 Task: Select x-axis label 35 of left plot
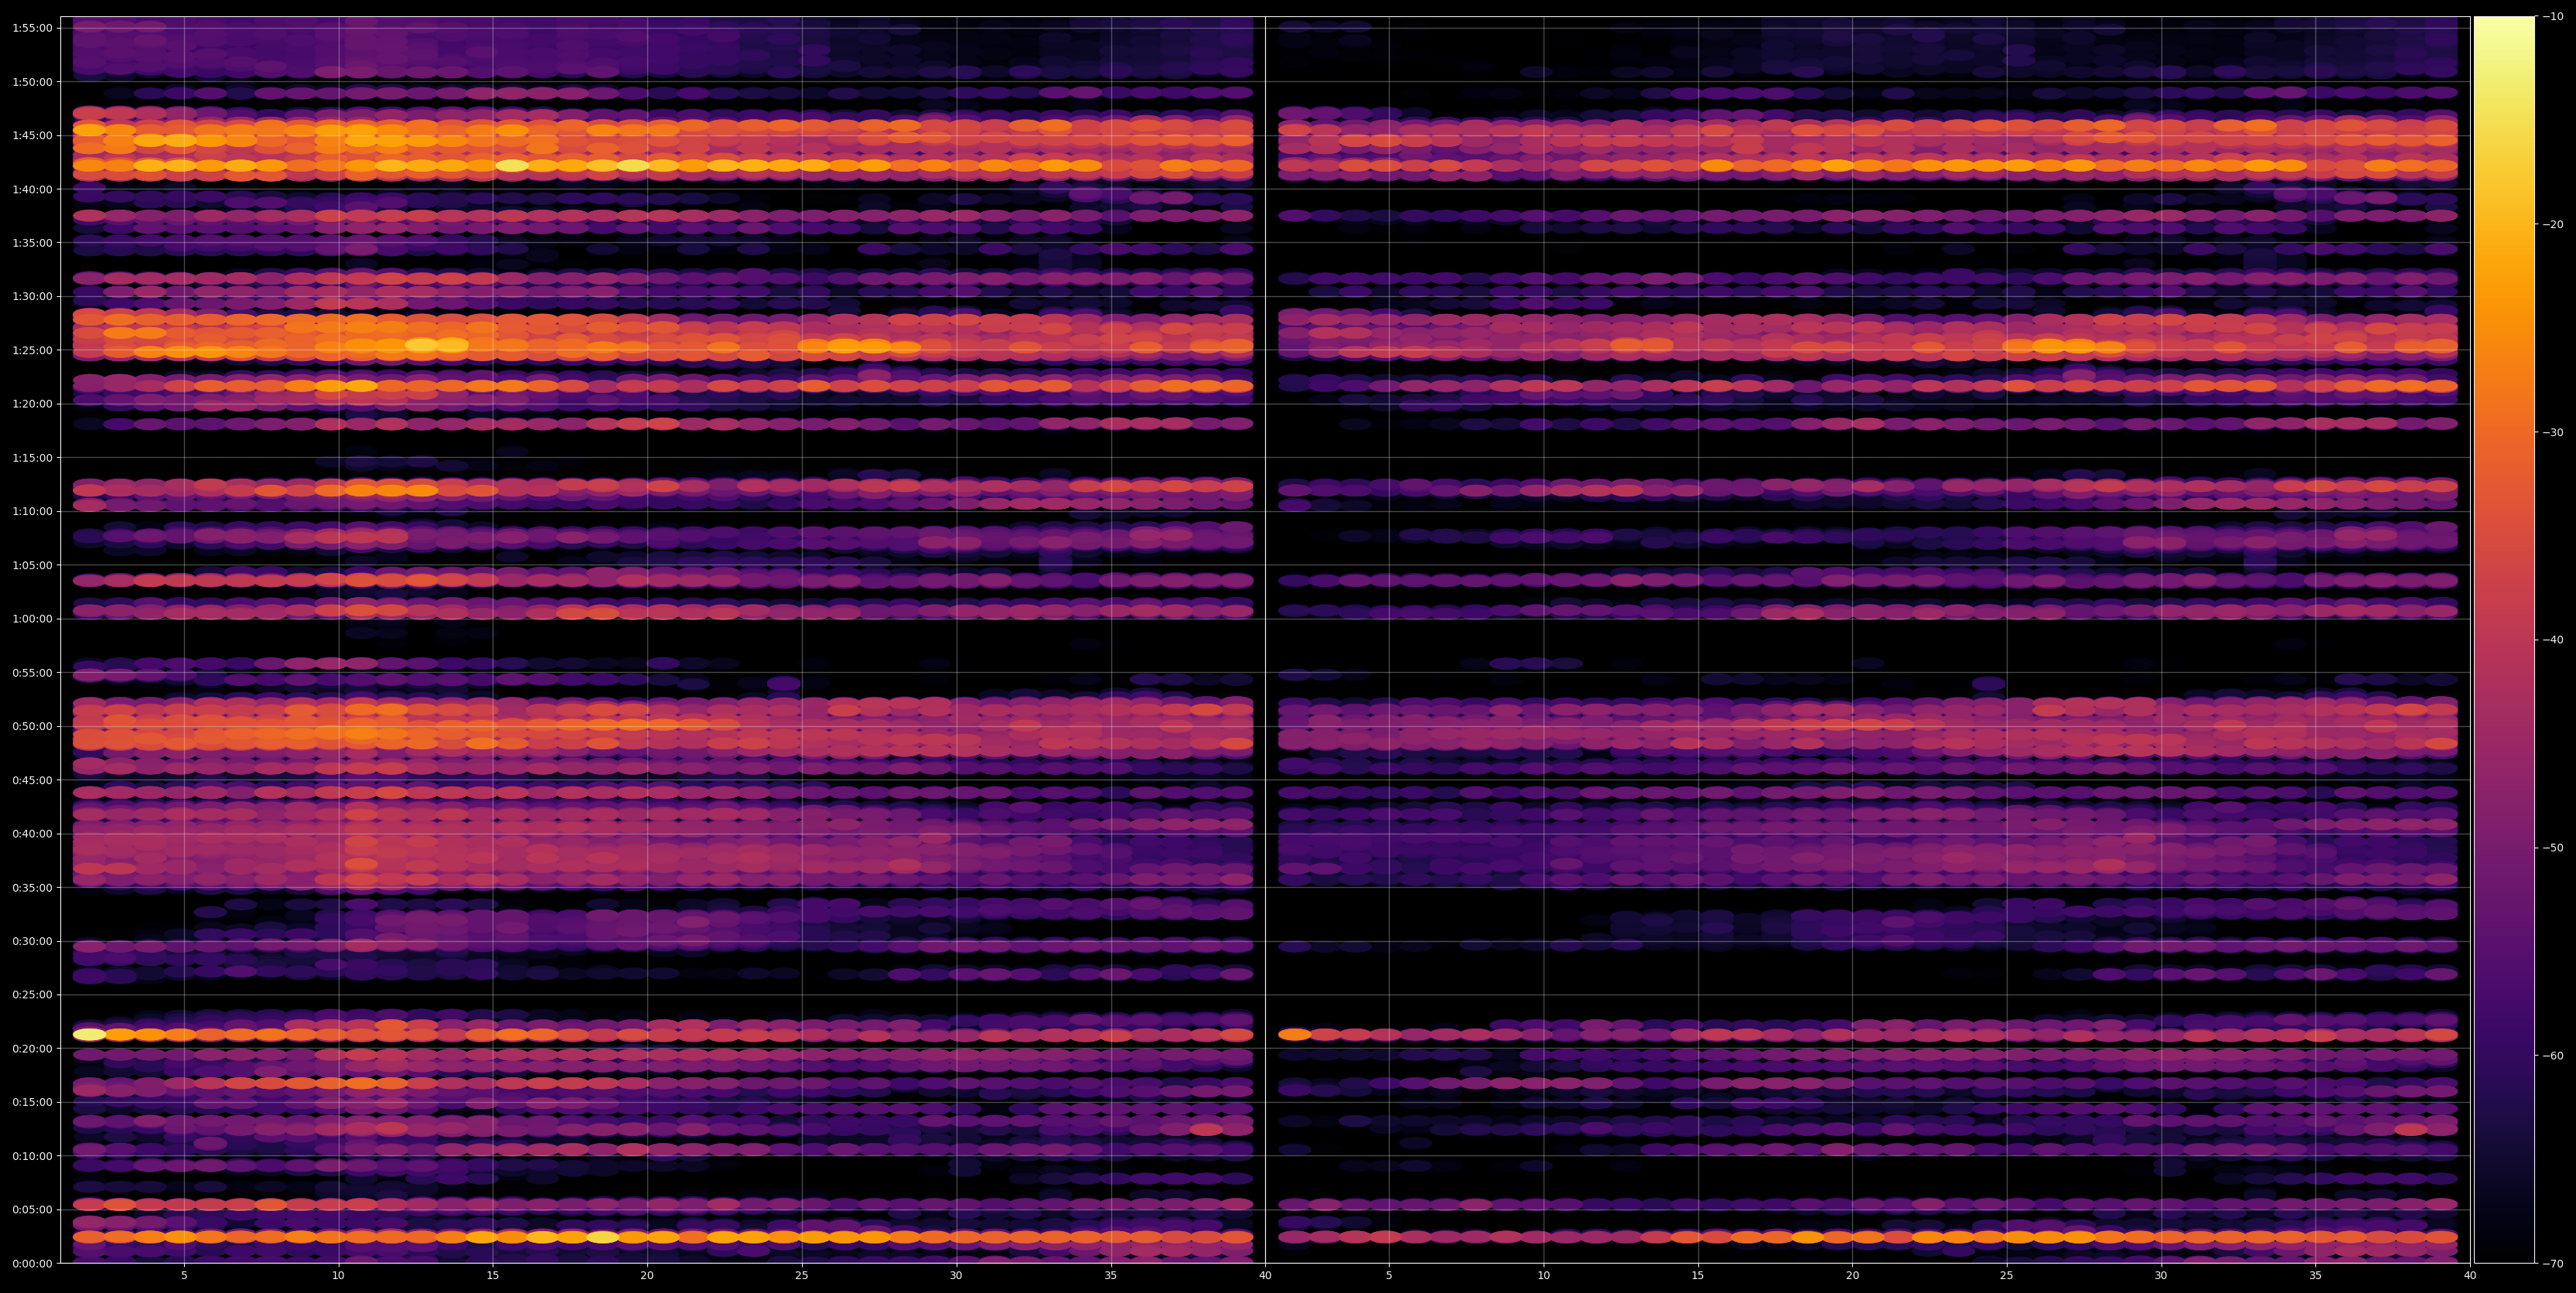pos(1111,1276)
